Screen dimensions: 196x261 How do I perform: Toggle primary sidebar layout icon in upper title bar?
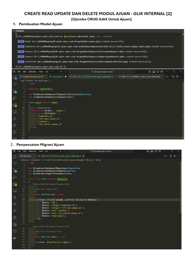150,72
